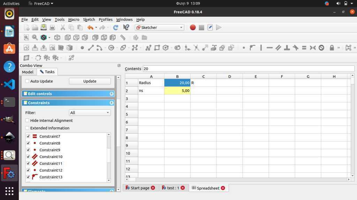This screenshot has height=200, width=357.
Task: Select the Radius cell A1
Action: pyautogui.click(x=151, y=83)
